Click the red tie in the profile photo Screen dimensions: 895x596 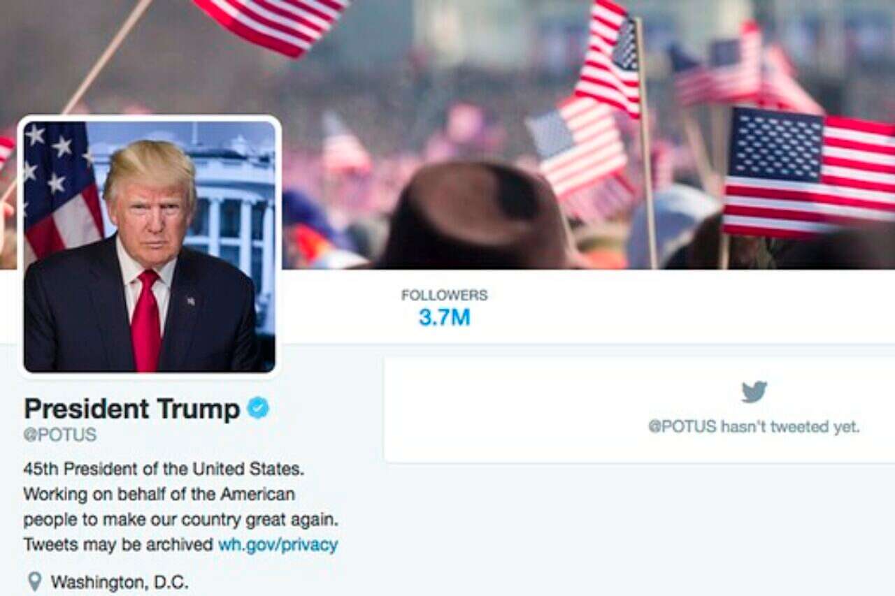coord(146,320)
